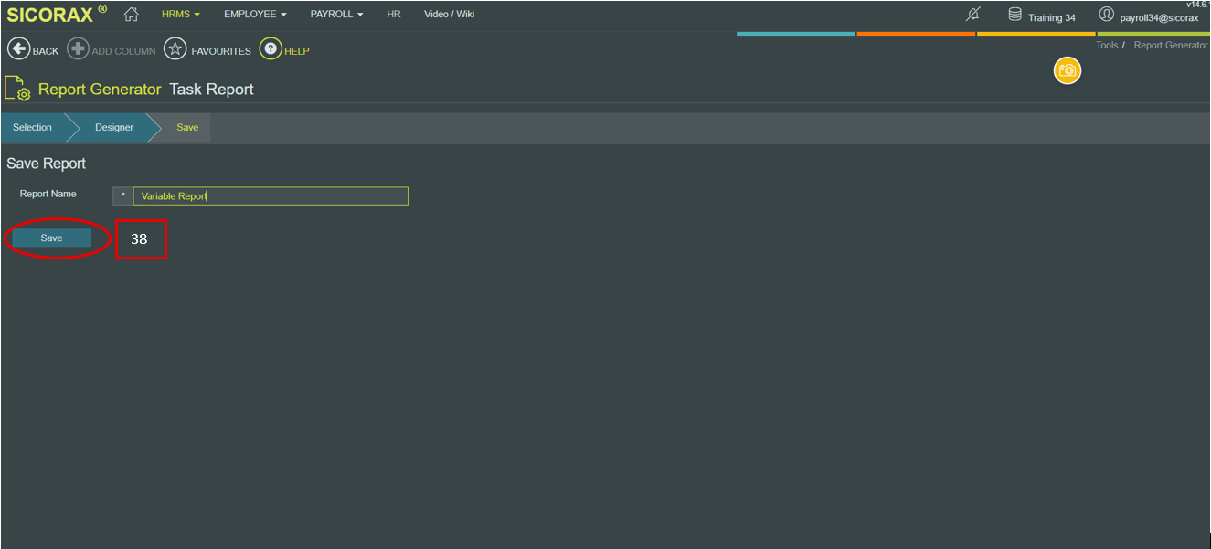This screenshot has width=1211, height=549.
Task: Click the BACK arrow icon
Action: [x=18, y=49]
